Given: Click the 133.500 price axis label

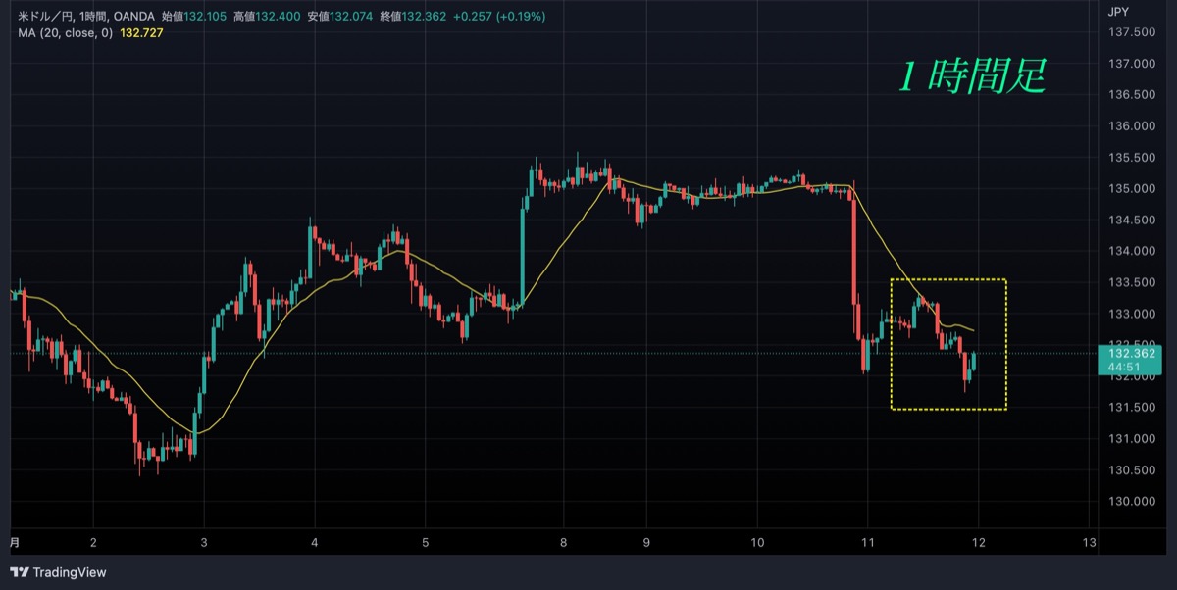Looking at the screenshot, I should pyautogui.click(x=1130, y=283).
